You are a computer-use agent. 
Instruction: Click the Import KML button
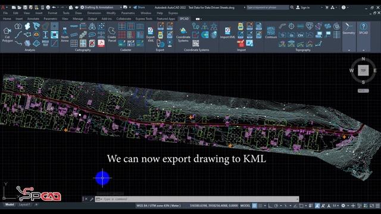tap(227, 33)
